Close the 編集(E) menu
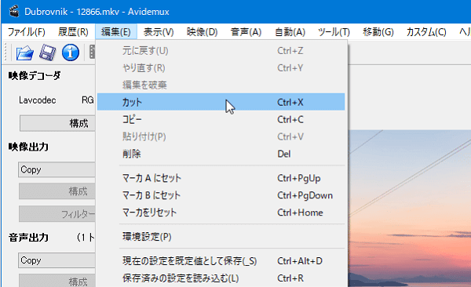Screen dimensions: 471x287 tap(116, 32)
